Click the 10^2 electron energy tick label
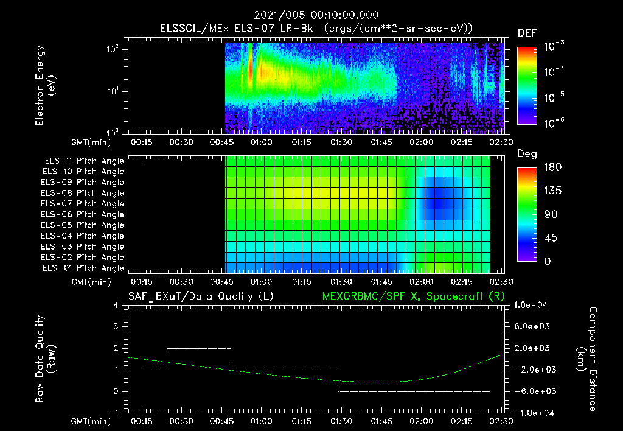The height and width of the screenshot is (431, 623). [113, 49]
